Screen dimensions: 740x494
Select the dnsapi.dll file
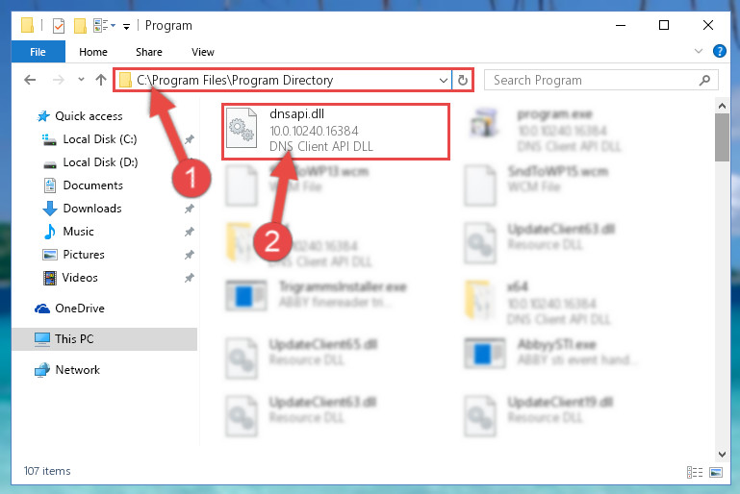335,132
